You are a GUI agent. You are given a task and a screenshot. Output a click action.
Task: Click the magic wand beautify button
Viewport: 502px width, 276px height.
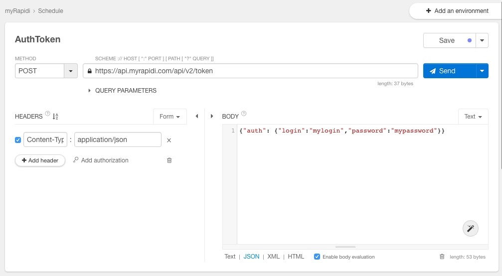click(x=470, y=228)
